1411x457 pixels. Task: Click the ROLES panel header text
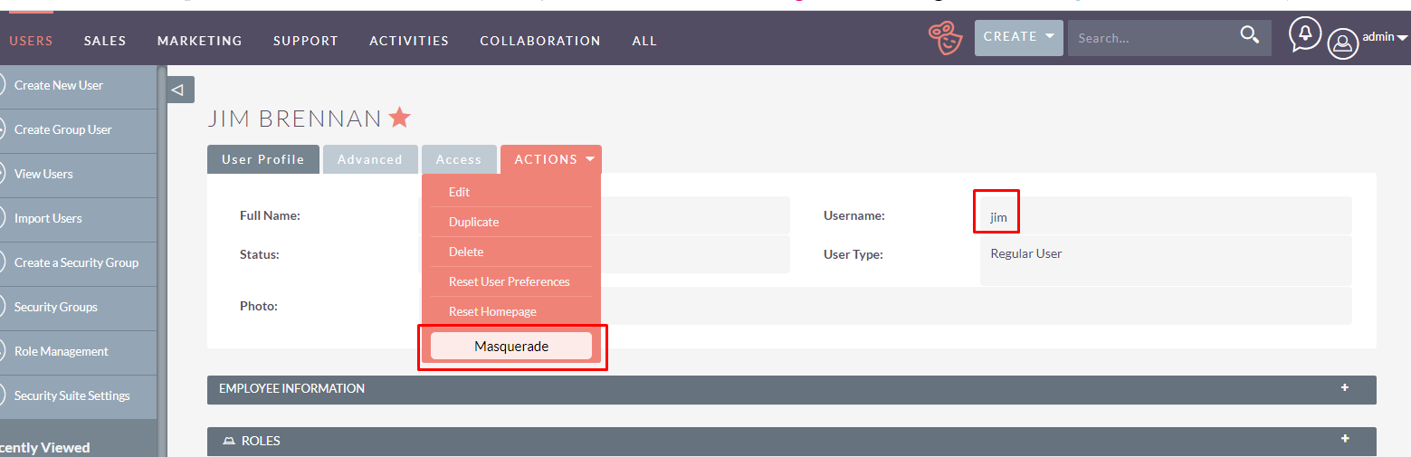coord(261,441)
